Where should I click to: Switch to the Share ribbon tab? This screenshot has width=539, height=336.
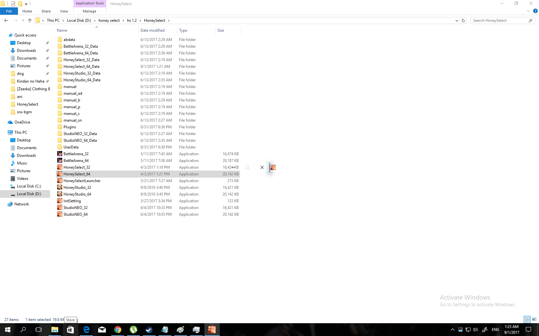[46, 11]
